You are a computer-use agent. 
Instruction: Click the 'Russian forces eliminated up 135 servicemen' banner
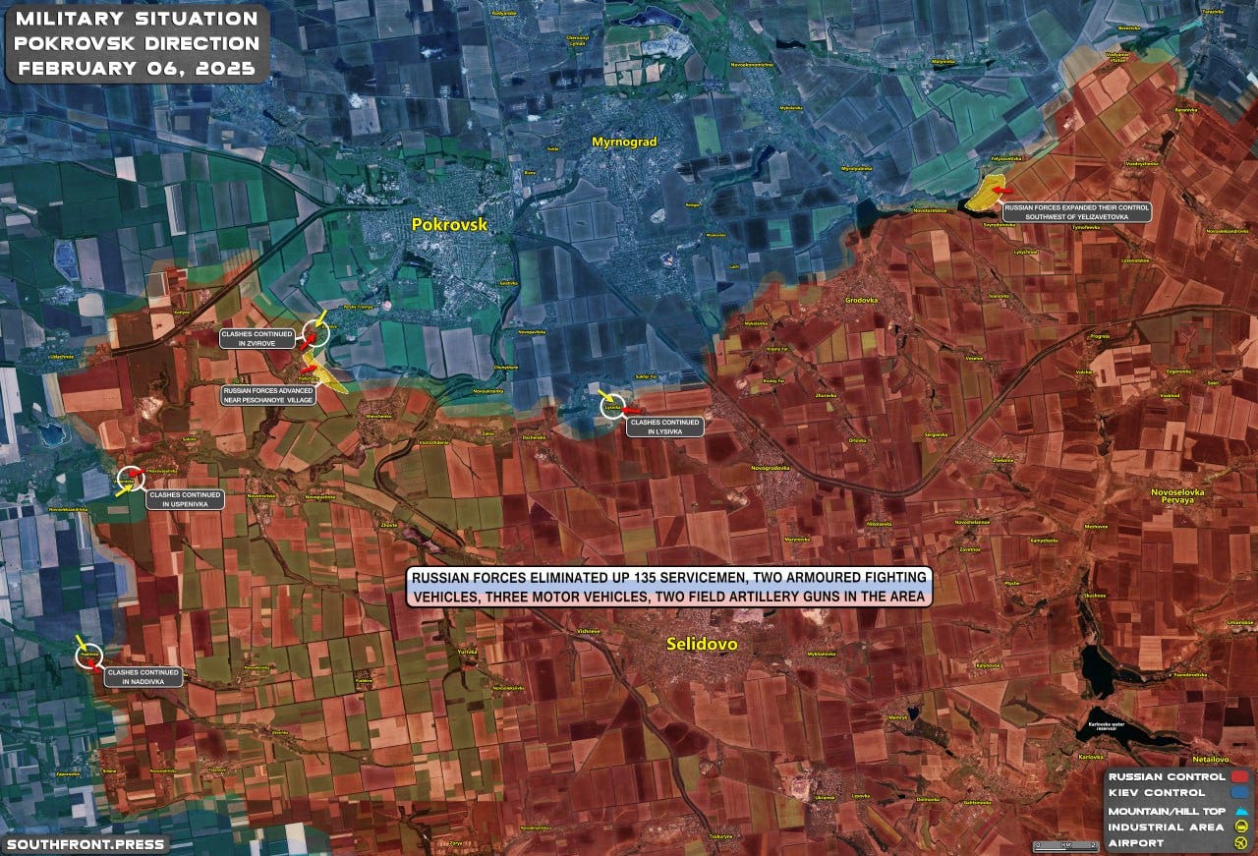(x=669, y=588)
